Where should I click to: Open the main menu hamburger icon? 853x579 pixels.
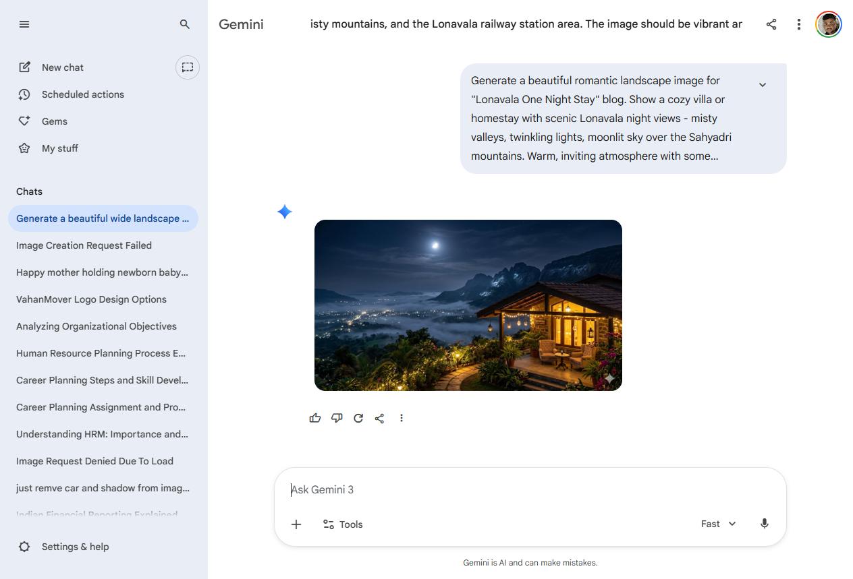pos(24,24)
